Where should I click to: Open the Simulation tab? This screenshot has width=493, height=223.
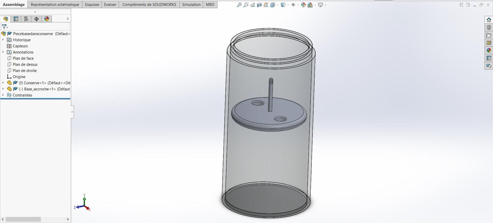[191, 5]
